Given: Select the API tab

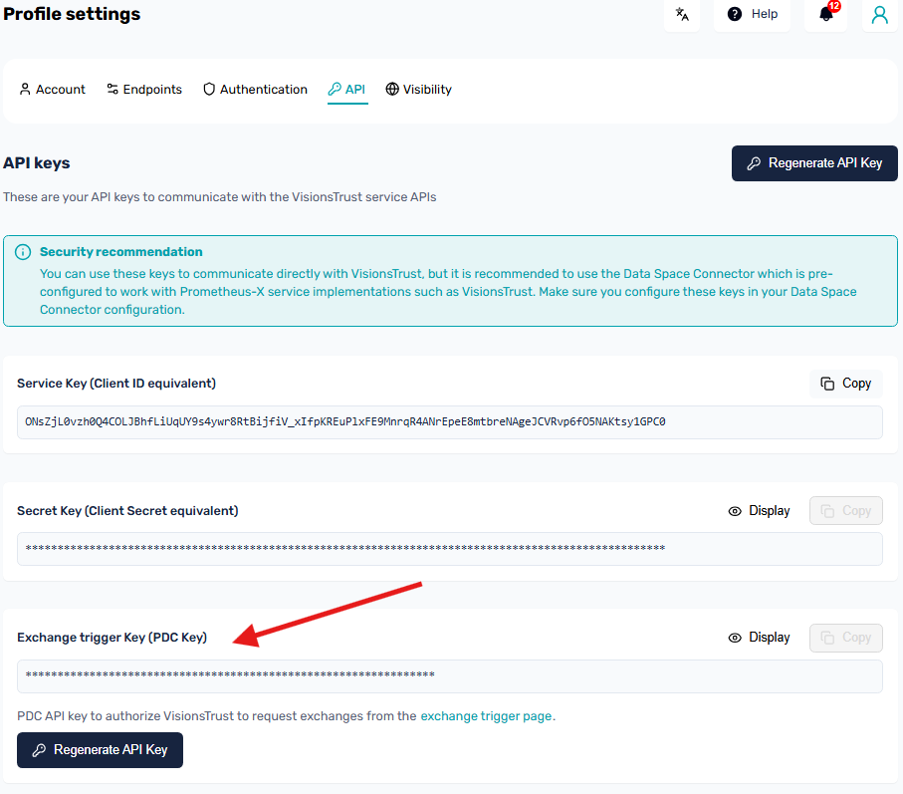Looking at the screenshot, I should point(346,89).
